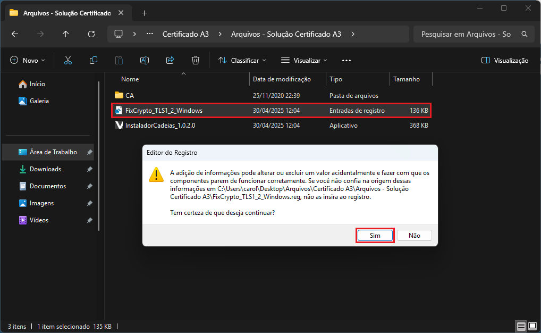Viewport: 541px width, 333px height.
Task: Click the Pesquisar em Arquivos search box
Action: point(465,34)
